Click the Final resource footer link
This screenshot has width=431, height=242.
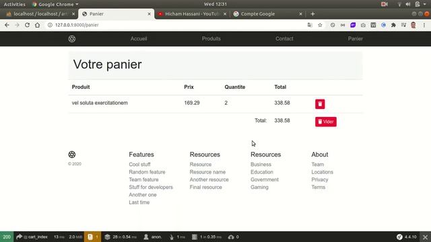205,187
